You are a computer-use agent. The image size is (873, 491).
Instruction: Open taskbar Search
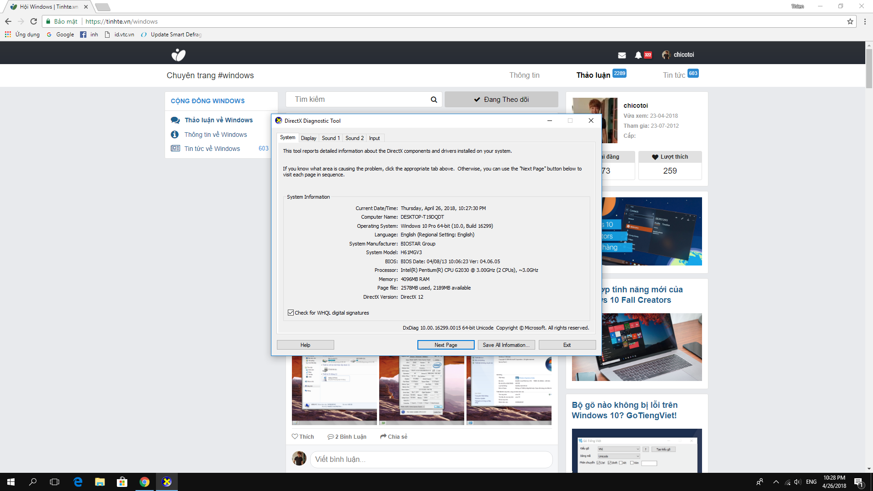(x=33, y=482)
